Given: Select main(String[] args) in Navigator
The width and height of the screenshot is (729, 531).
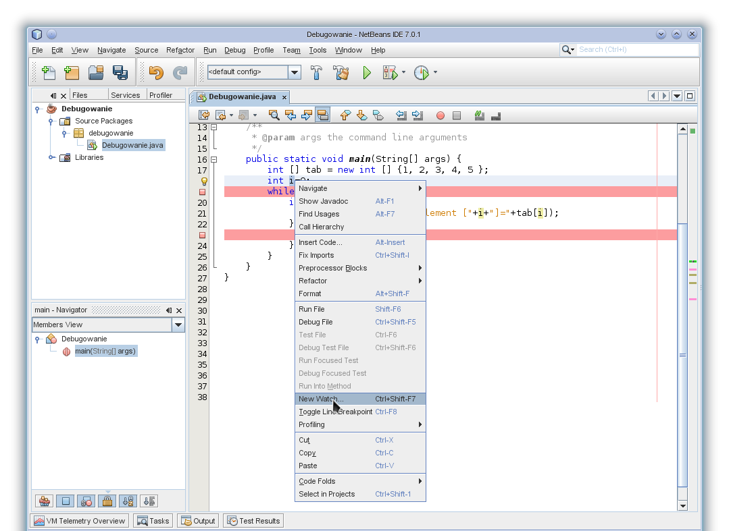Looking at the screenshot, I should (105, 351).
